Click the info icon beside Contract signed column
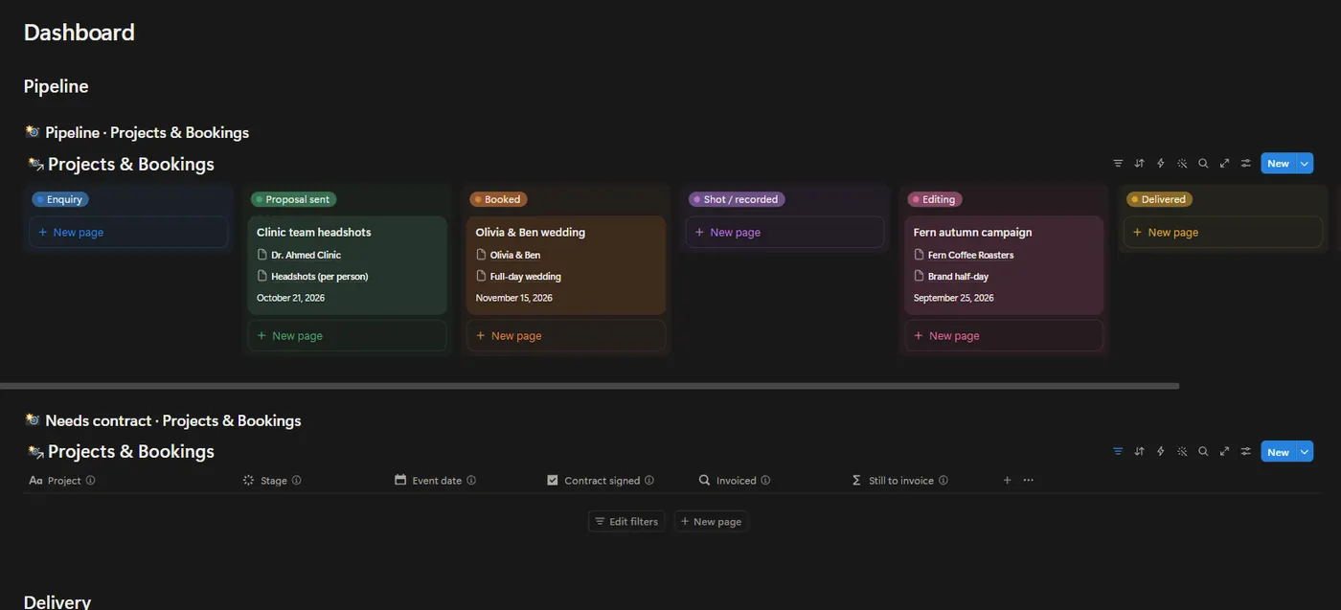The image size is (1341, 610). tap(649, 481)
